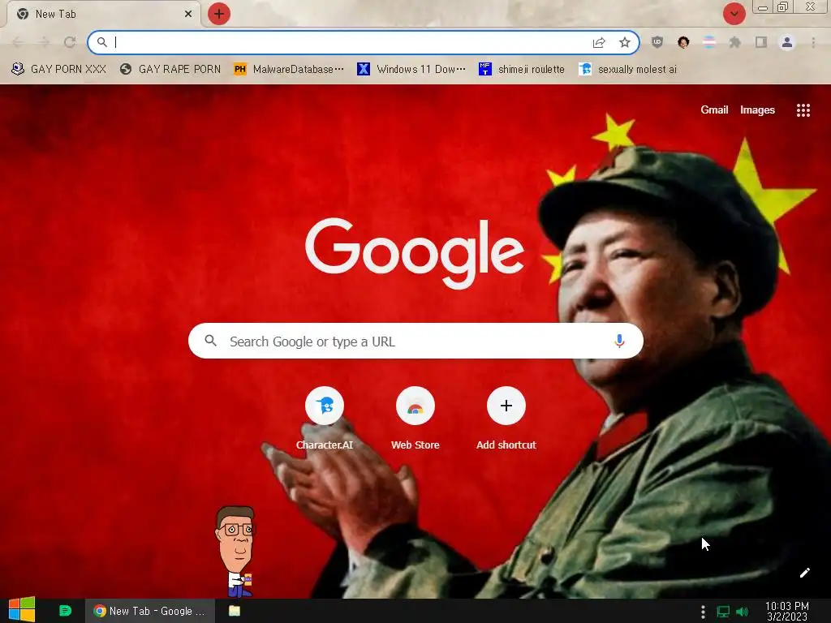Image resolution: width=831 pixels, height=623 pixels.
Task: Go forward with the forward arrow
Action: click(x=44, y=42)
